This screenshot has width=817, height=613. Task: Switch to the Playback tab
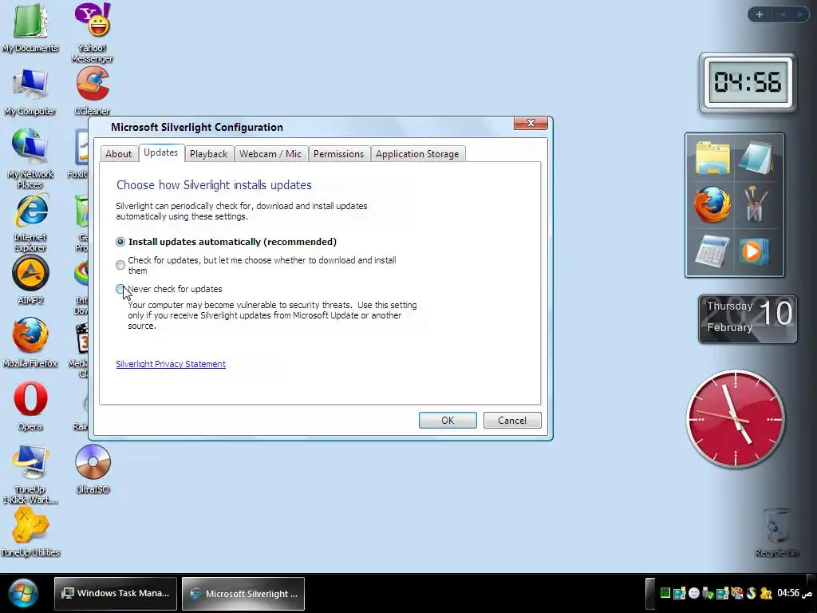point(208,154)
